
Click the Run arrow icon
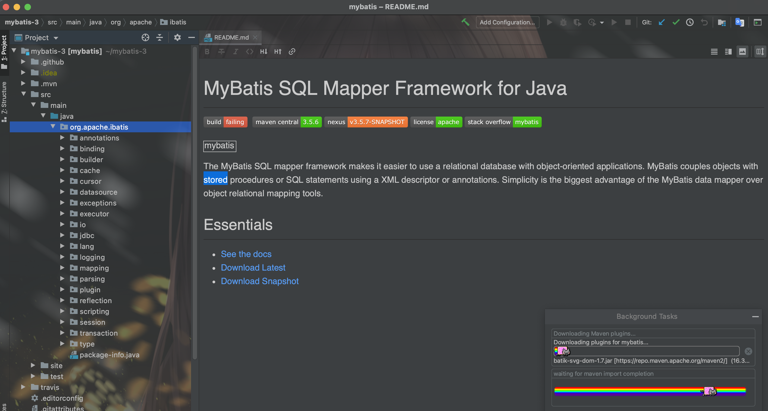tap(549, 22)
